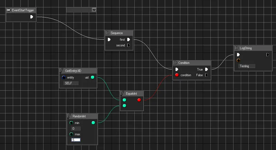This screenshot has height=150, width=276.
Task: Click the LogString output execution pin
Action: pyautogui.click(x=268, y=55)
